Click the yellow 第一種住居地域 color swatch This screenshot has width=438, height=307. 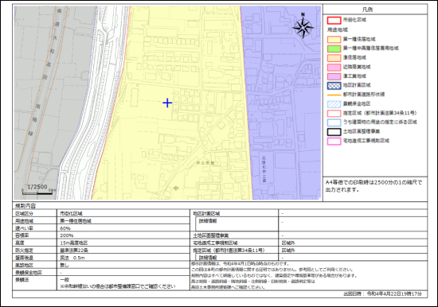(x=334, y=39)
